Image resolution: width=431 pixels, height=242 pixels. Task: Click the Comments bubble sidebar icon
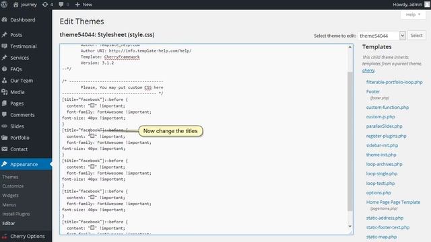click(x=5, y=115)
